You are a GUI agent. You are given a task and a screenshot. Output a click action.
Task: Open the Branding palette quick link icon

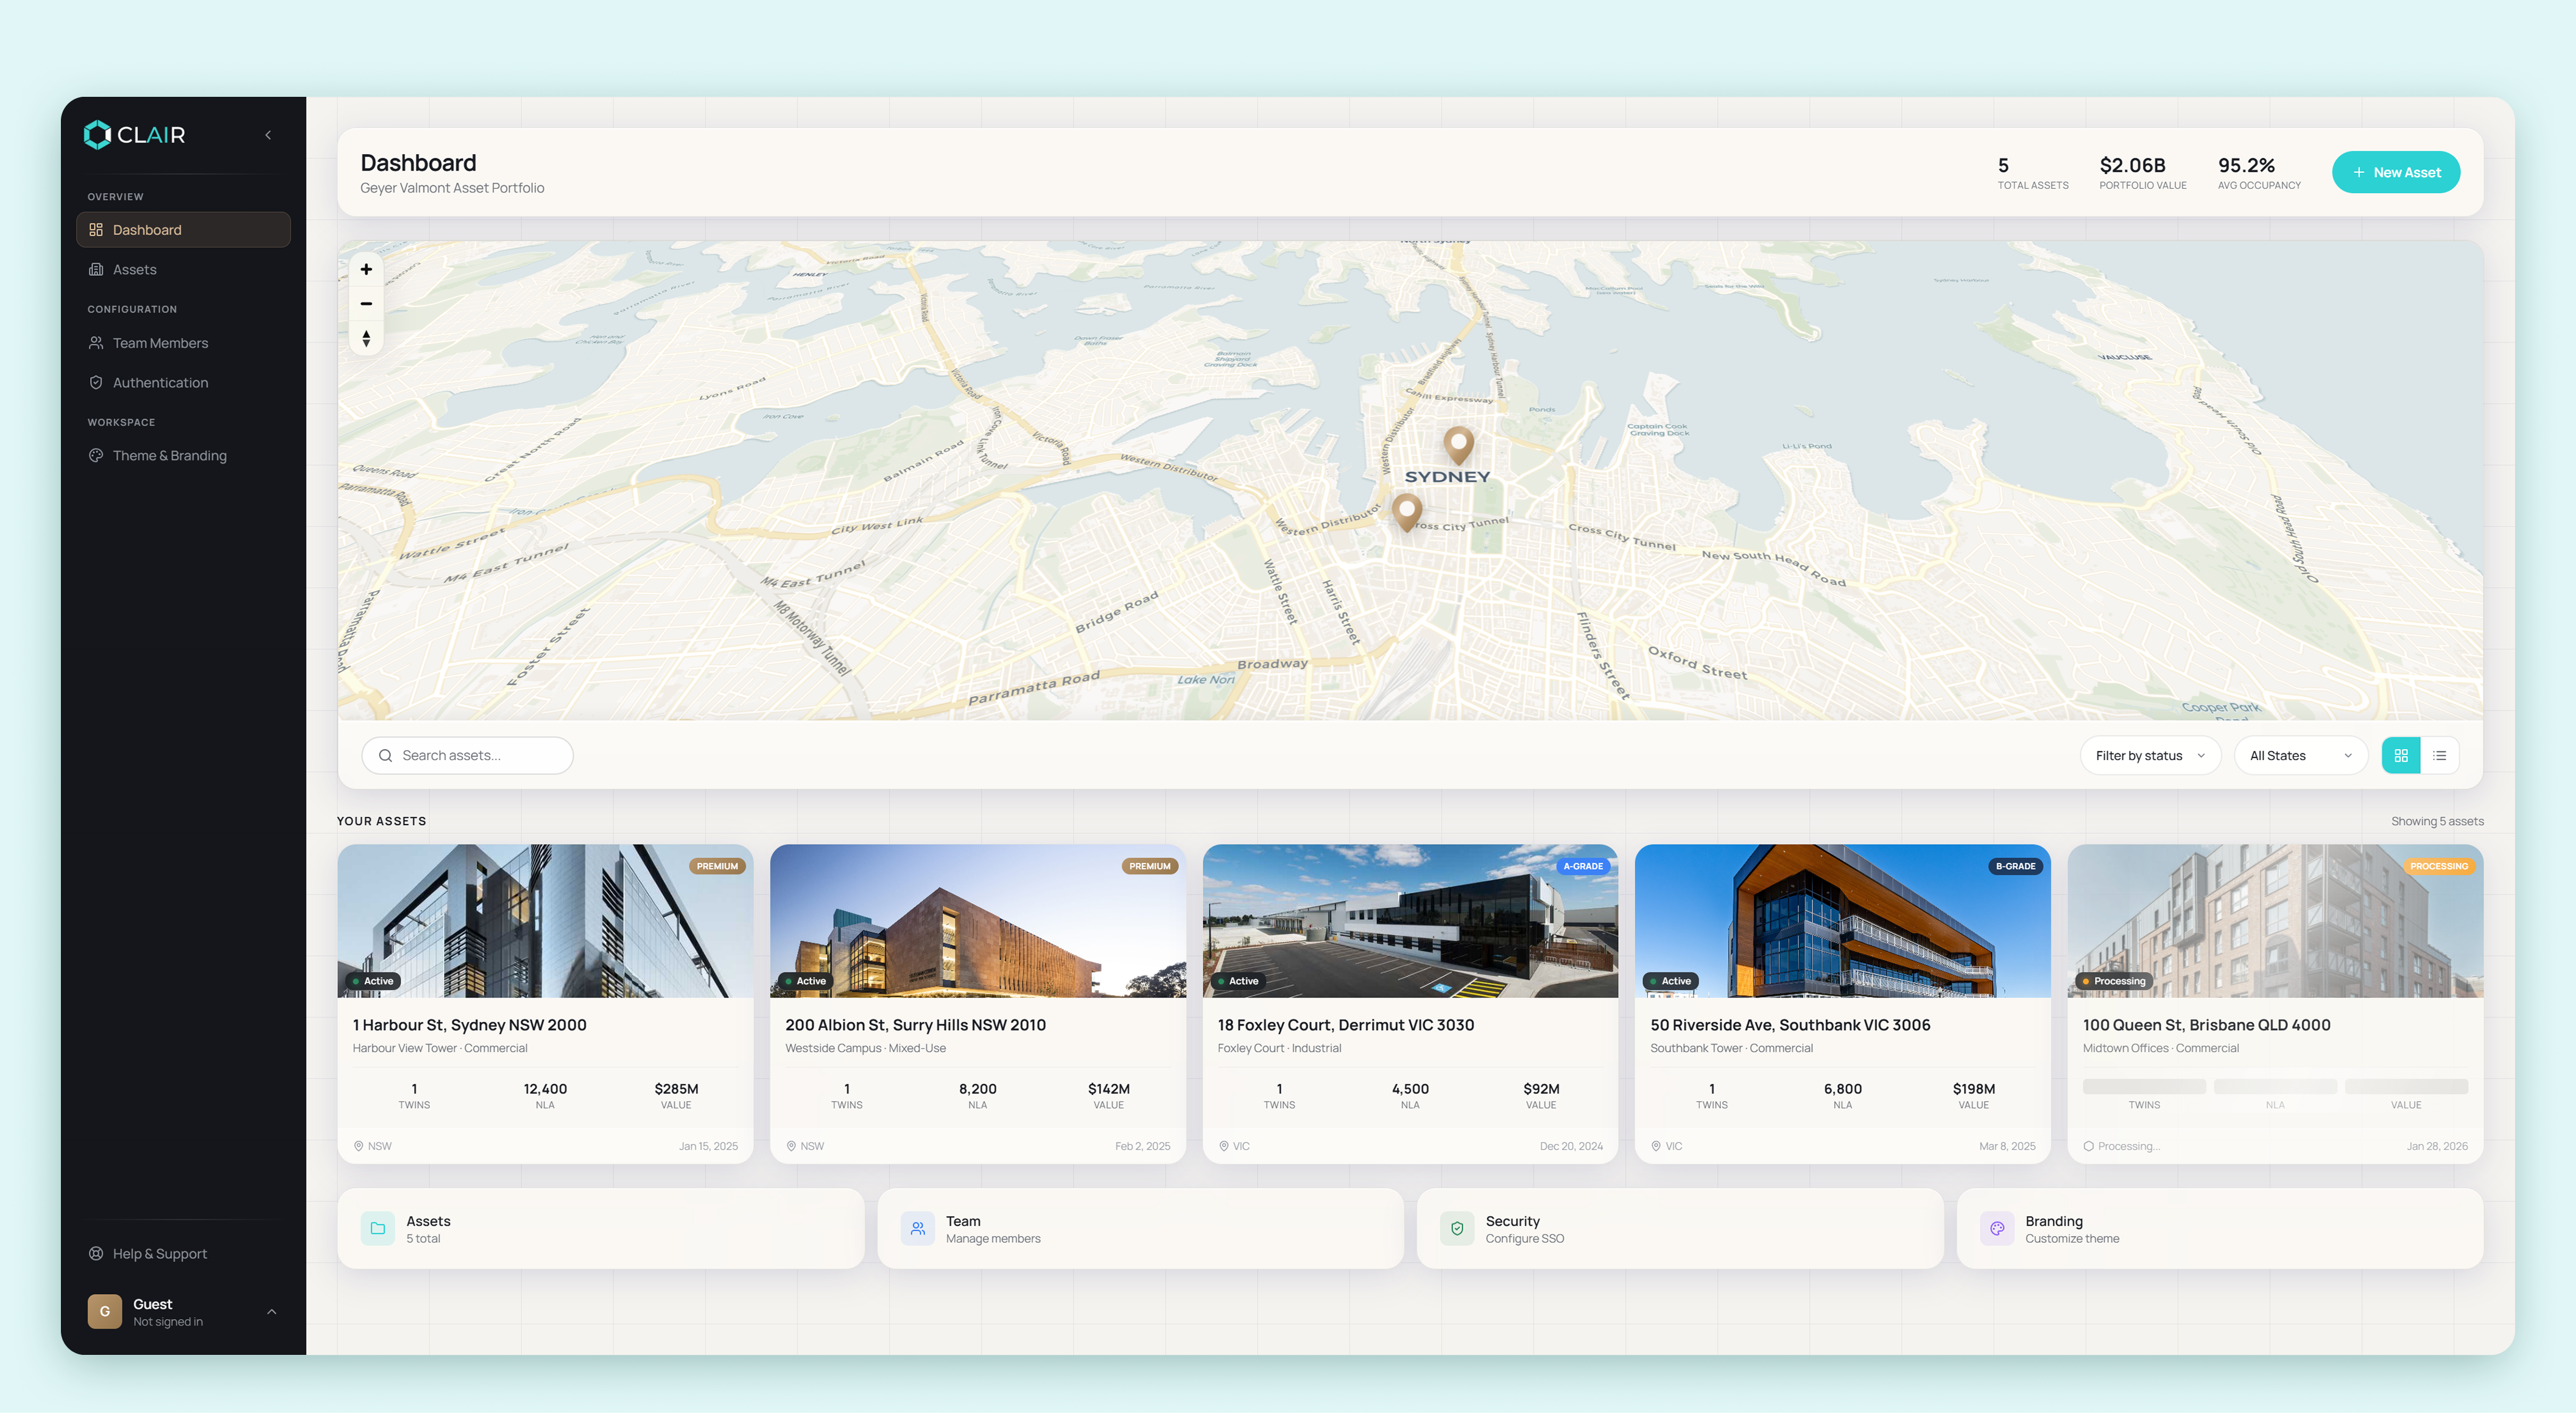[x=1996, y=1228]
